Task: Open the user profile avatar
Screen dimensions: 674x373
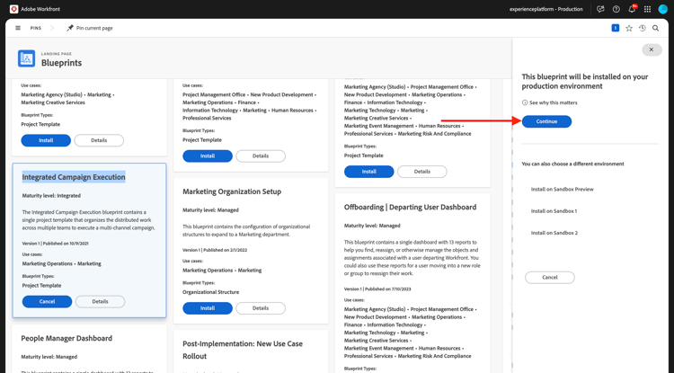Action: [x=663, y=9]
